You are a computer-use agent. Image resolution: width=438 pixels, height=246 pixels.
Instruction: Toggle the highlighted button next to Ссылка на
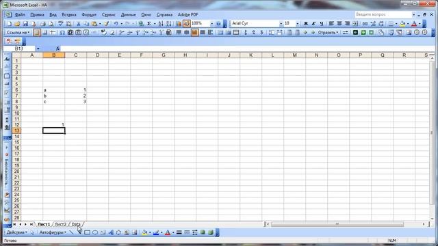tap(36, 33)
